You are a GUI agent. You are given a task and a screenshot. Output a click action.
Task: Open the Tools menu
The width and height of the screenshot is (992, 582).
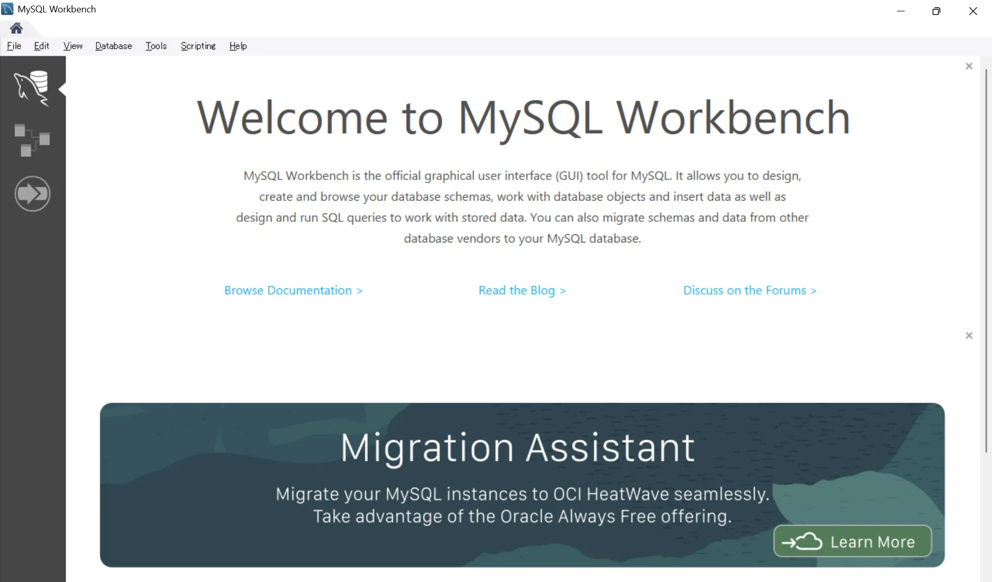click(x=156, y=46)
